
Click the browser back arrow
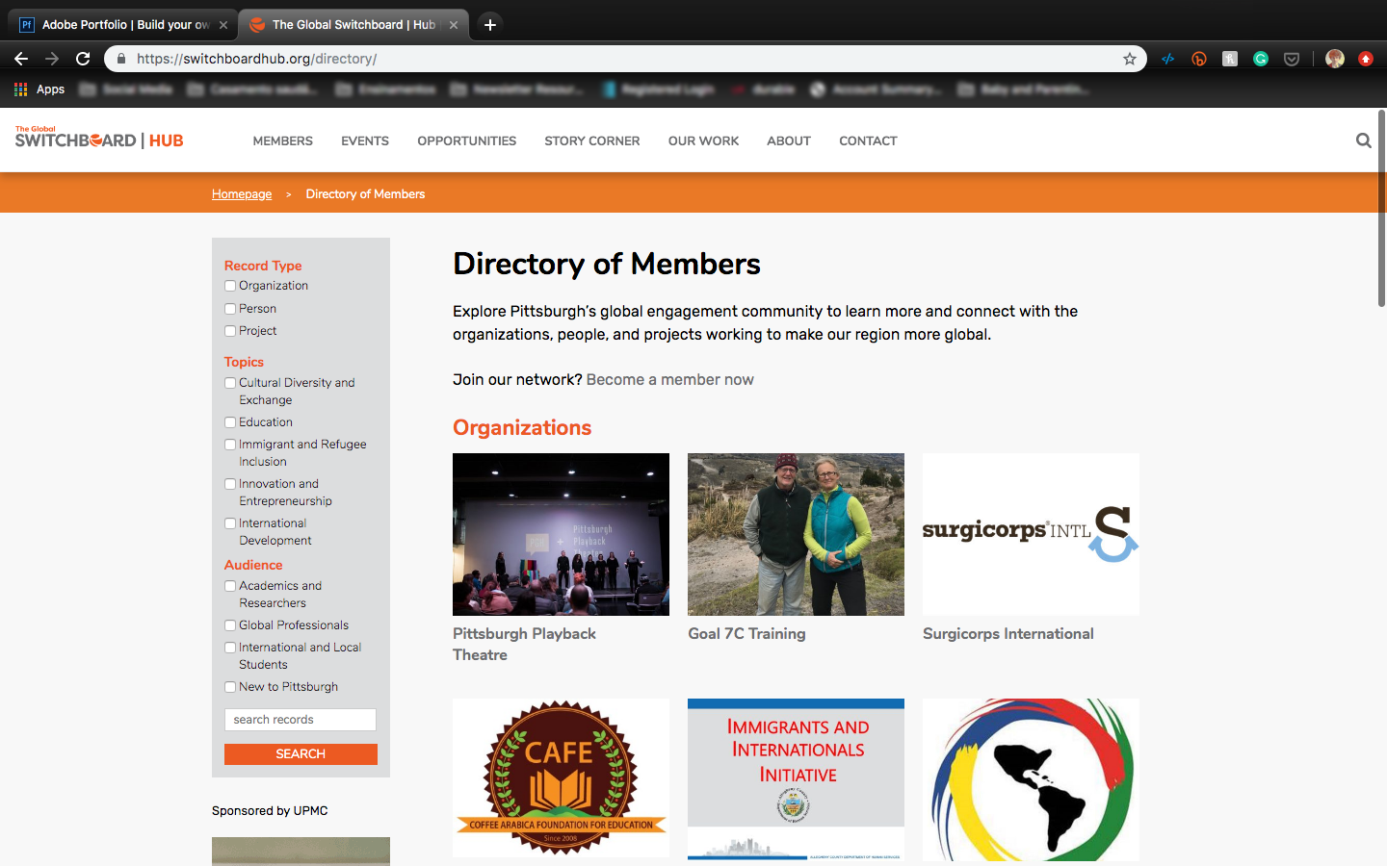(21, 59)
